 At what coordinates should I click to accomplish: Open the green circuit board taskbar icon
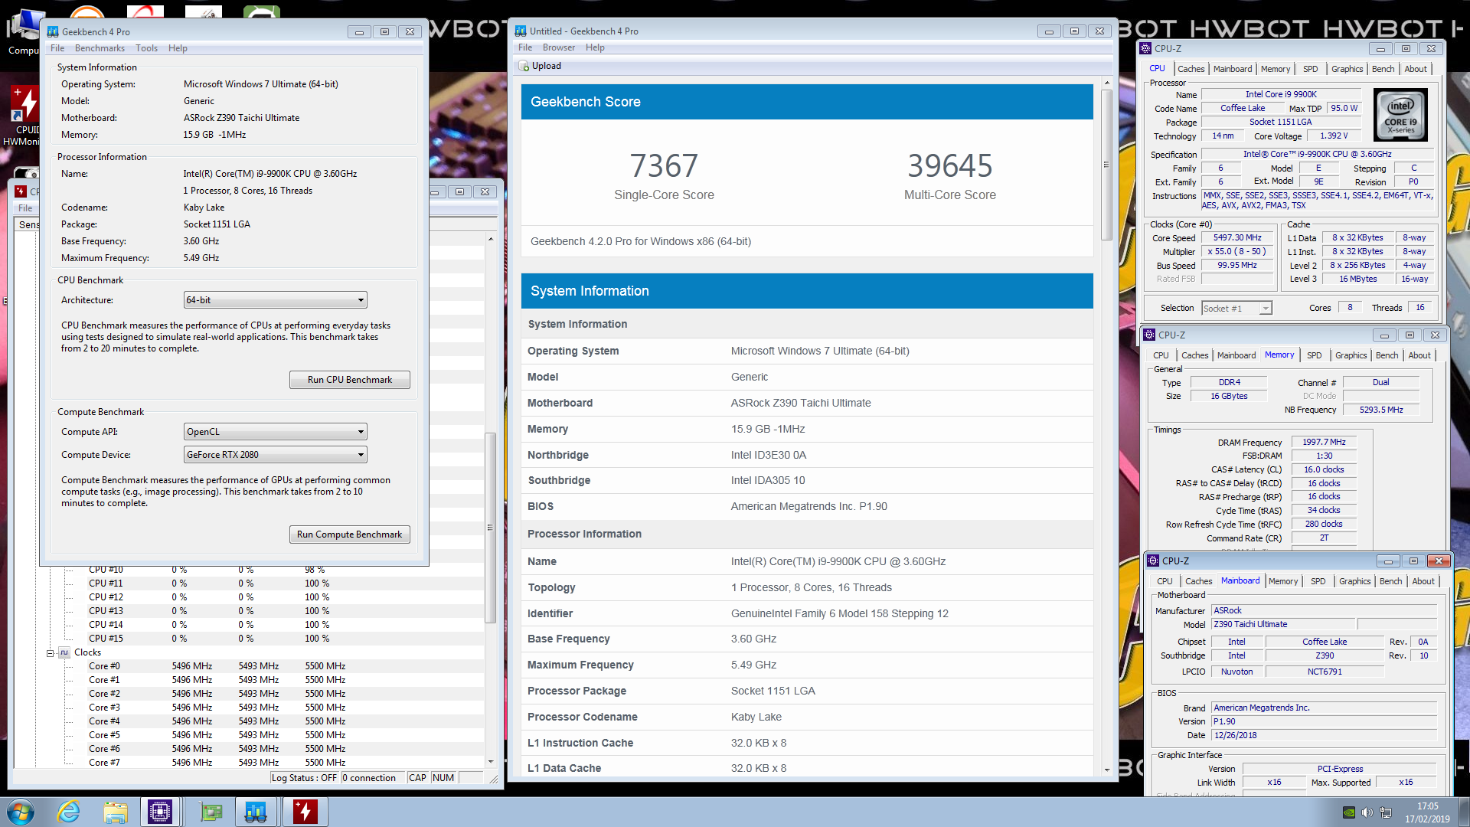(211, 812)
